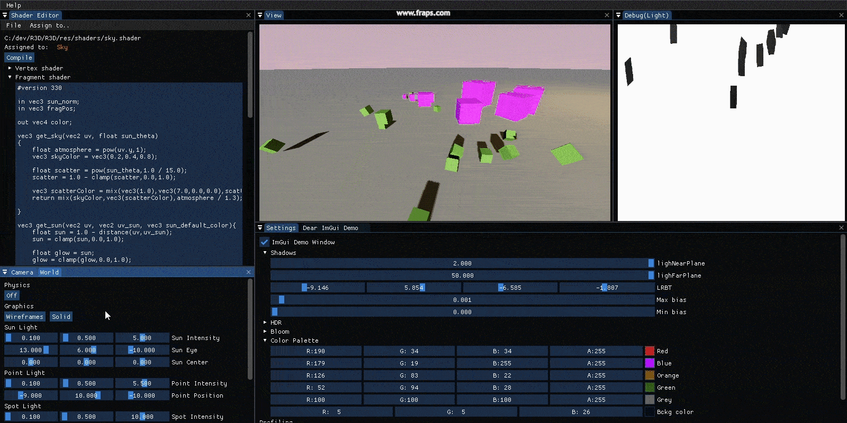Expand the Vertex shader section
This screenshot has width=847, height=423.
coord(10,68)
